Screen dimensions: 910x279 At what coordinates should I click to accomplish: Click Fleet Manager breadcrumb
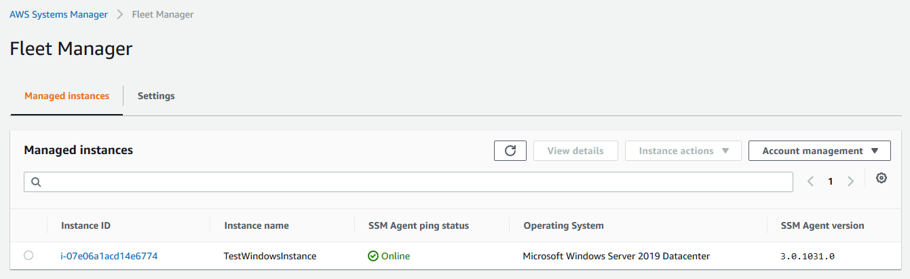[162, 14]
